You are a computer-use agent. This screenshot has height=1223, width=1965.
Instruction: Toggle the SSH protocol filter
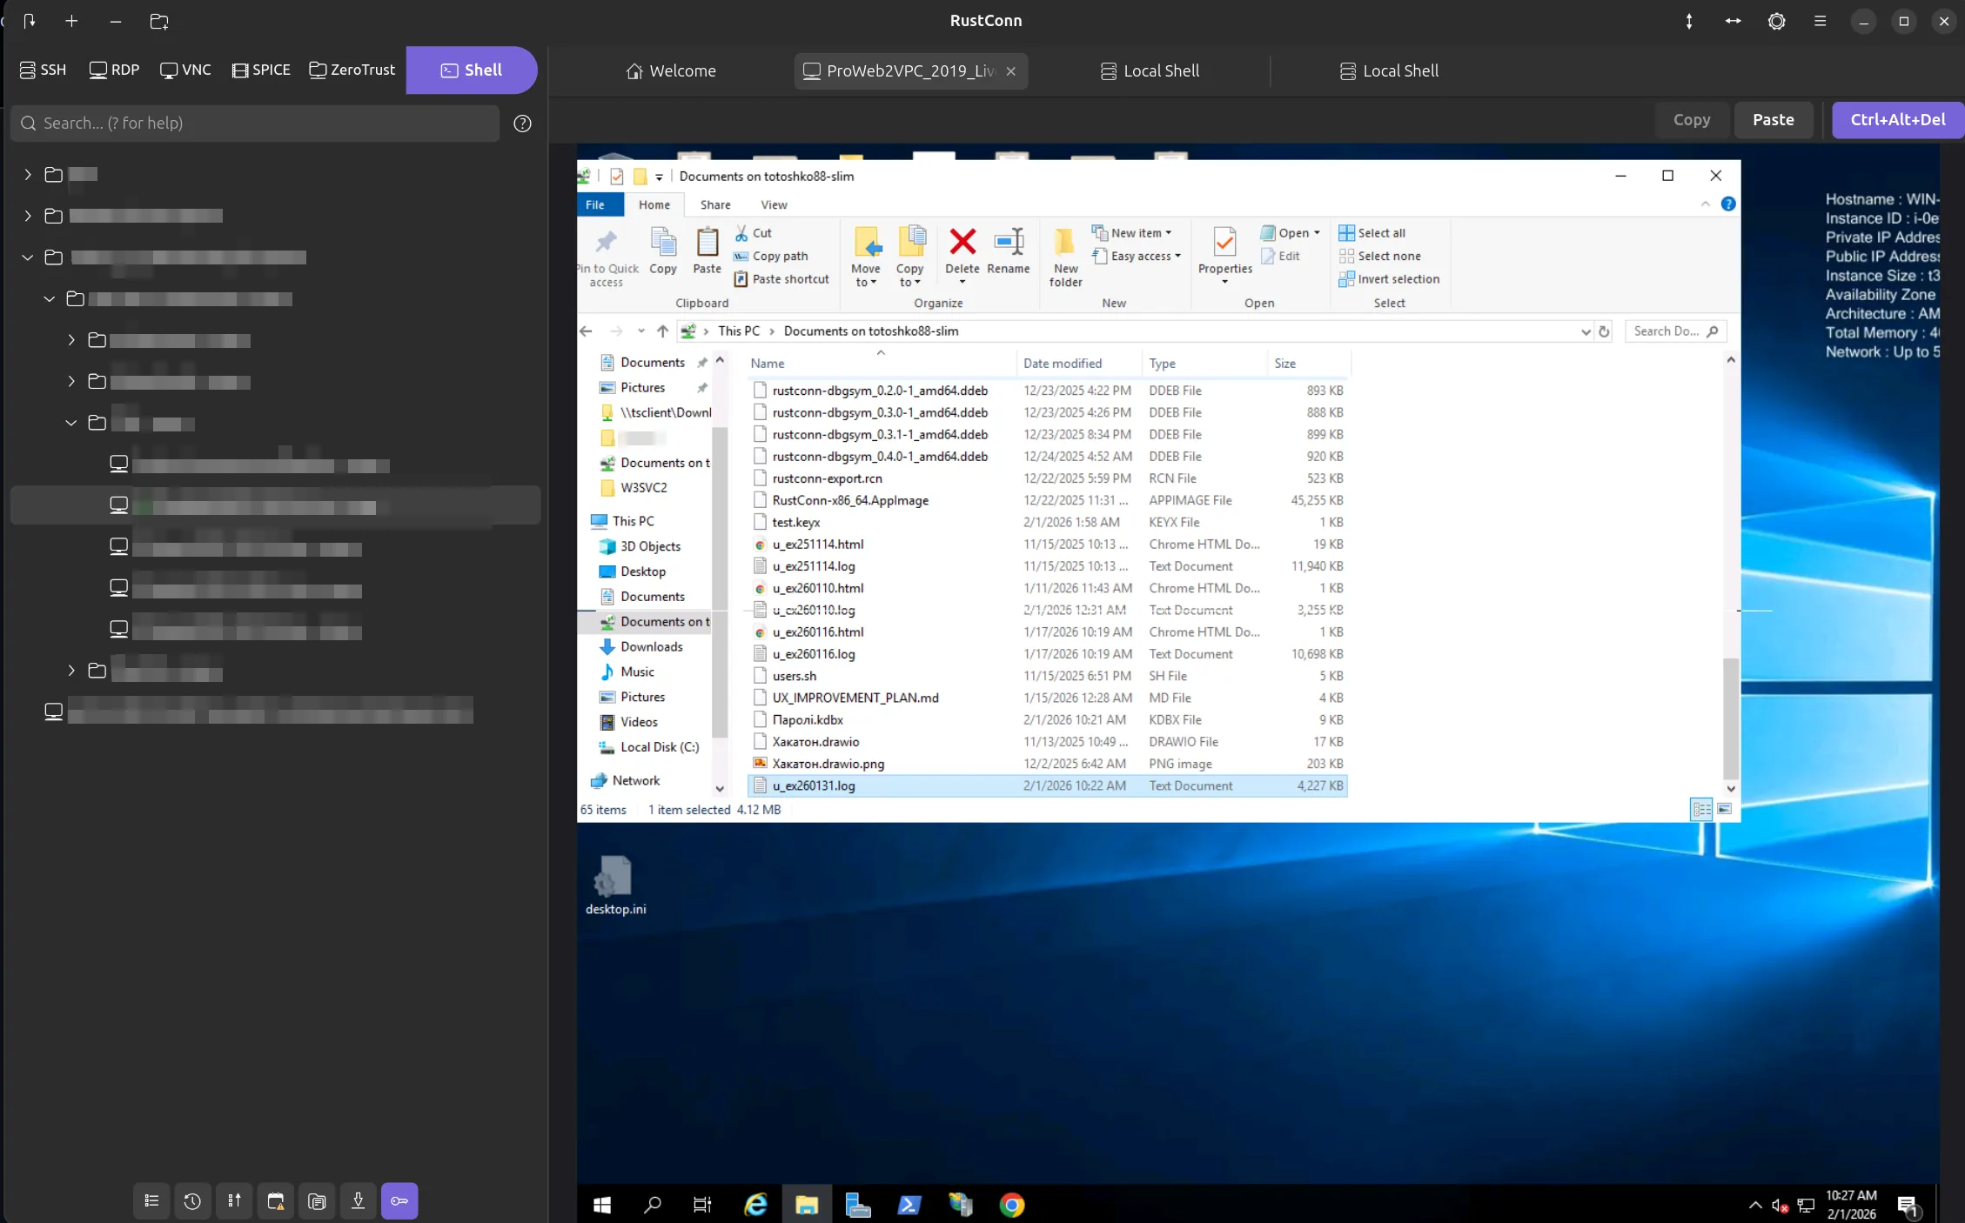tap(44, 70)
